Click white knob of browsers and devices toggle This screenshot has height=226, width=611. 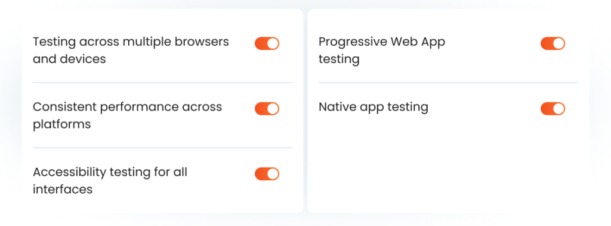(273, 43)
